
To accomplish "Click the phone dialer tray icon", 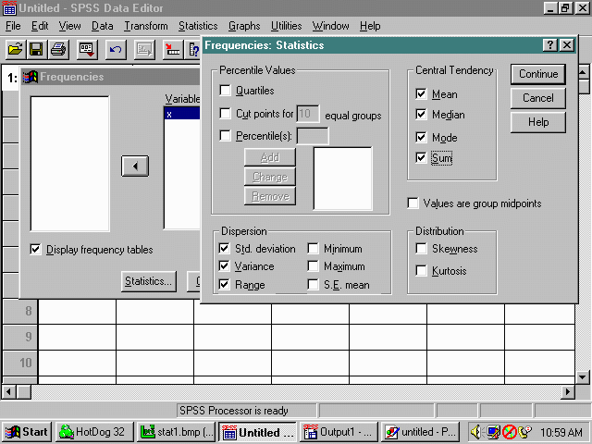I will [x=524, y=432].
